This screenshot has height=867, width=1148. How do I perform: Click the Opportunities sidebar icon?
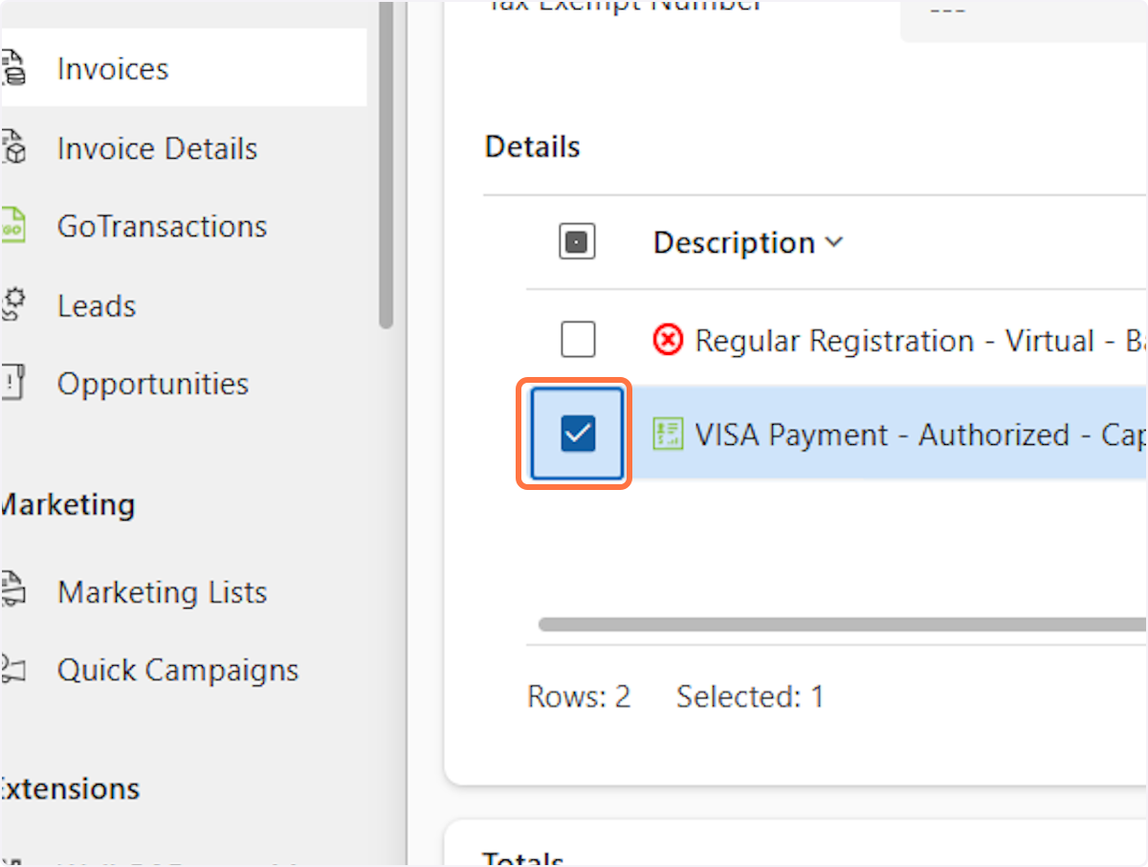(13, 384)
